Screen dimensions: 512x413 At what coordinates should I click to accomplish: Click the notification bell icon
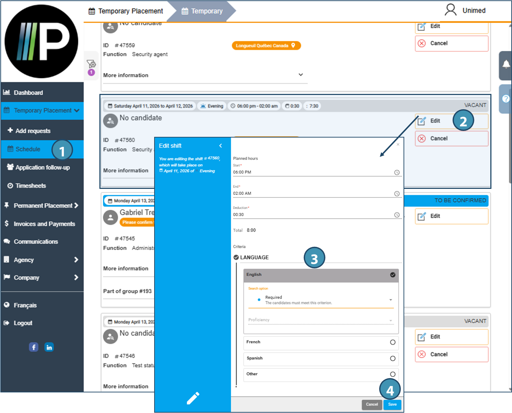(x=506, y=65)
